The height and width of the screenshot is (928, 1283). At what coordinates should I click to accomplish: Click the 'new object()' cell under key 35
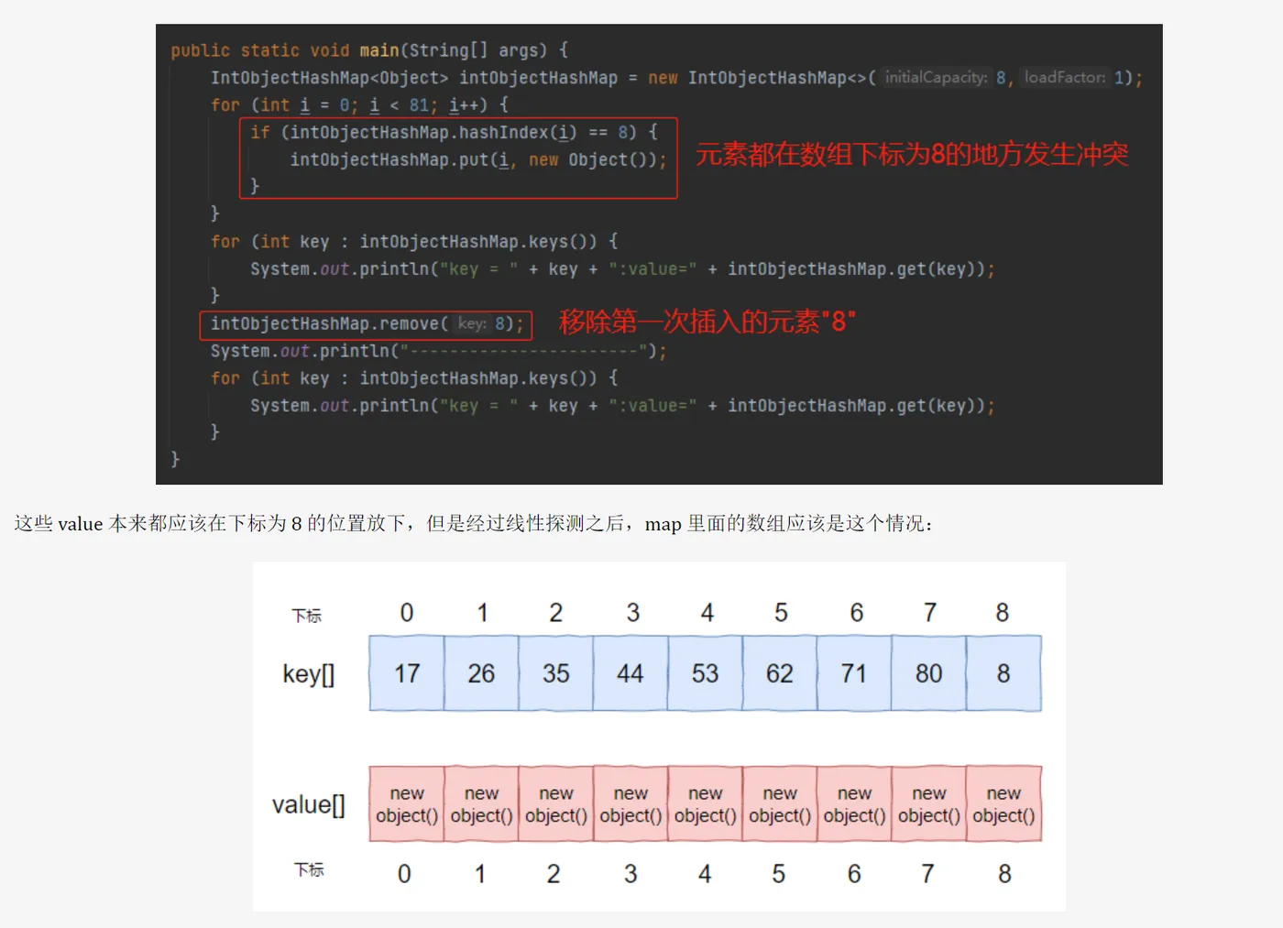pyautogui.click(x=556, y=804)
